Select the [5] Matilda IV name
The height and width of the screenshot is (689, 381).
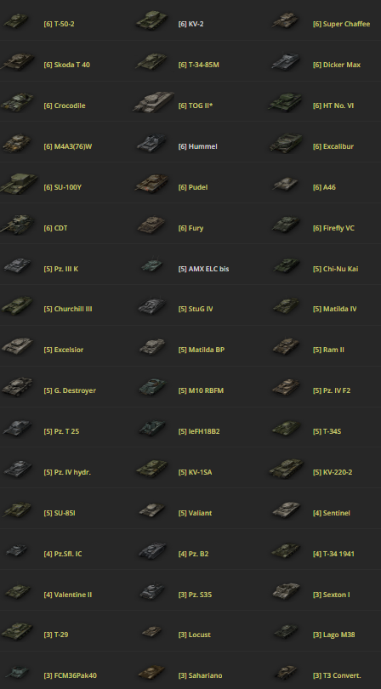(x=334, y=309)
